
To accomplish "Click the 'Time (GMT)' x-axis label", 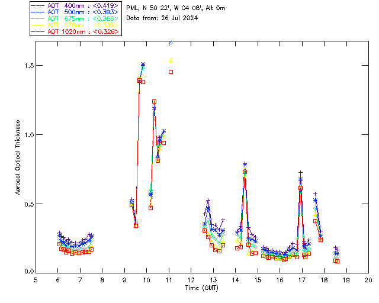I will [x=201, y=287].
